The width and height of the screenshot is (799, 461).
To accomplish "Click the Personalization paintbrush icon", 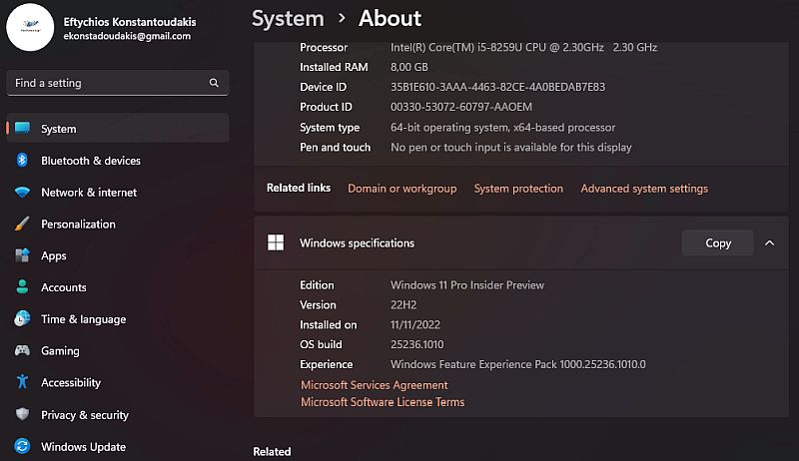I will pos(22,224).
